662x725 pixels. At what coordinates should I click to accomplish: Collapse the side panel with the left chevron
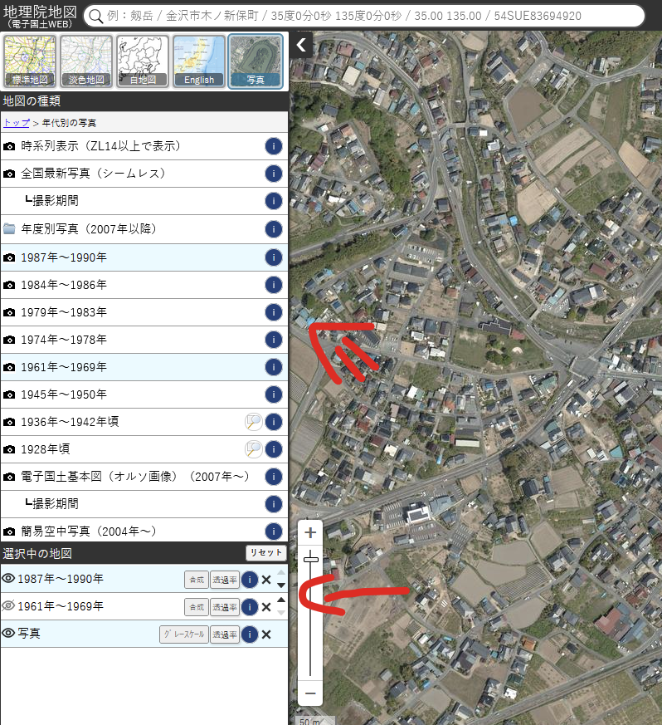pyautogui.click(x=302, y=45)
